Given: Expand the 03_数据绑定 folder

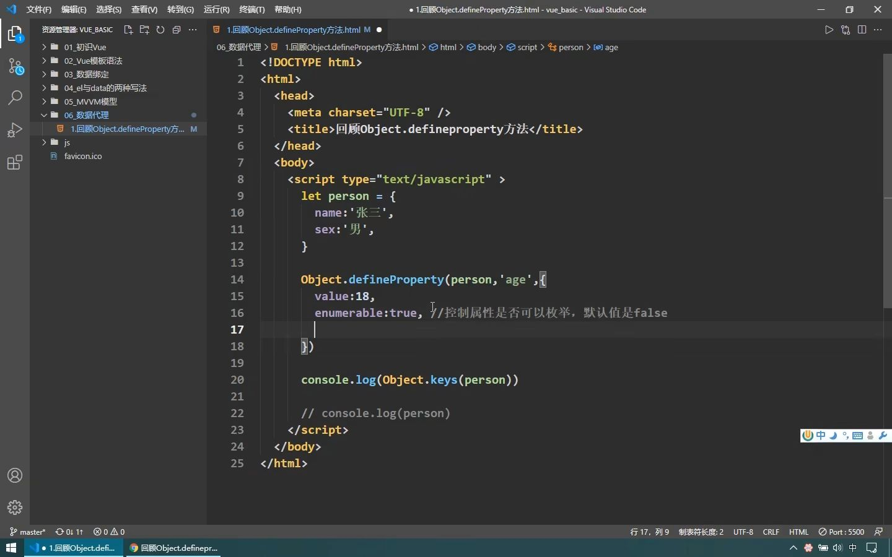Looking at the screenshot, I should pos(118,74).
